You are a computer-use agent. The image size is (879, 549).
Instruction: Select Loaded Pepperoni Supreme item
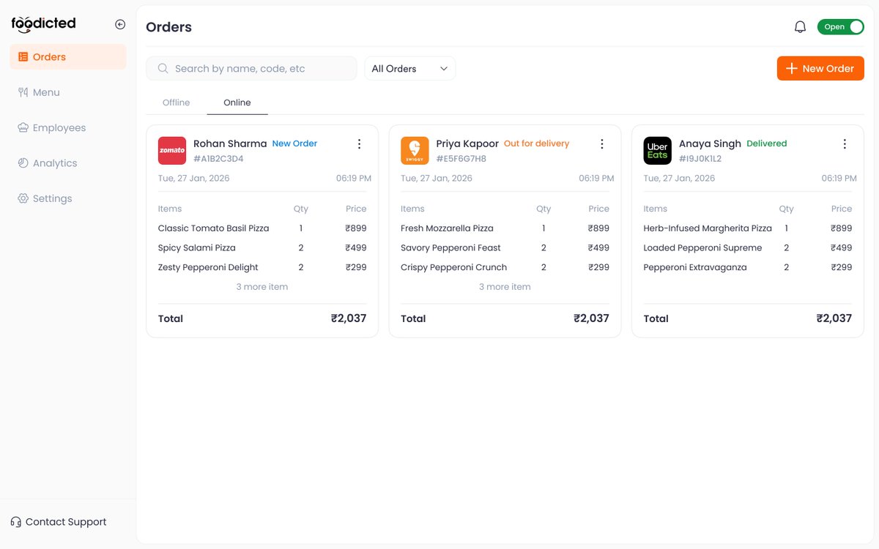[702, 248]
